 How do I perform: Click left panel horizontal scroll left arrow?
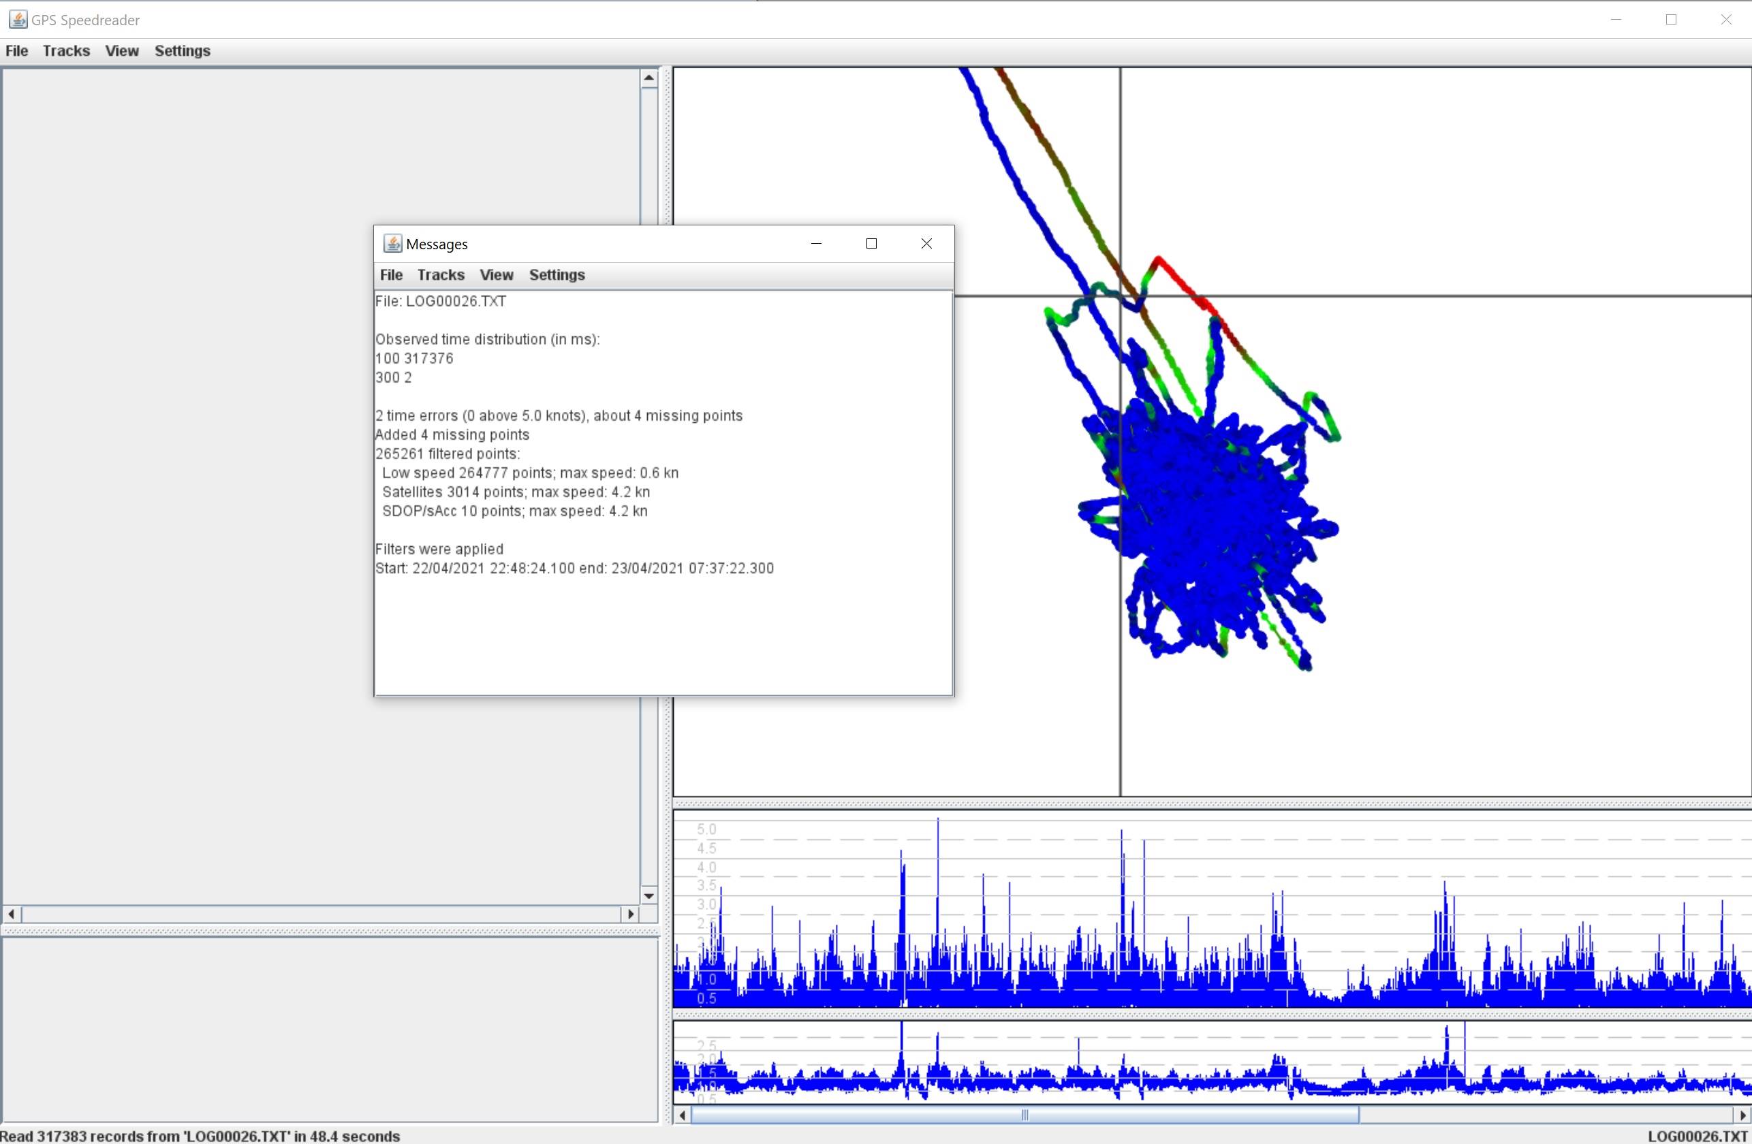point(11,914)
